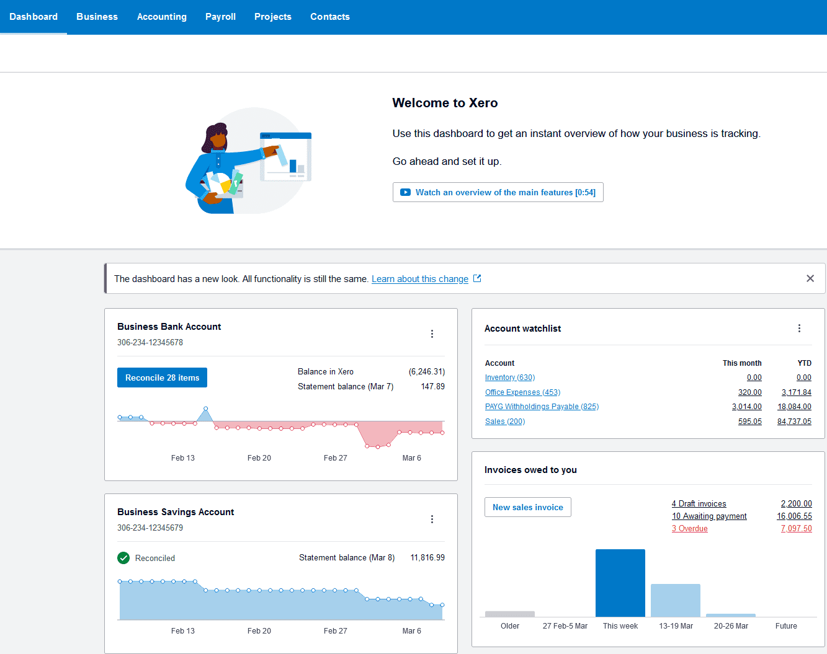This screenshot has height=654, width=827.
Task: Click Sales YTD value 84,737.05
Action: pos(794,422)
